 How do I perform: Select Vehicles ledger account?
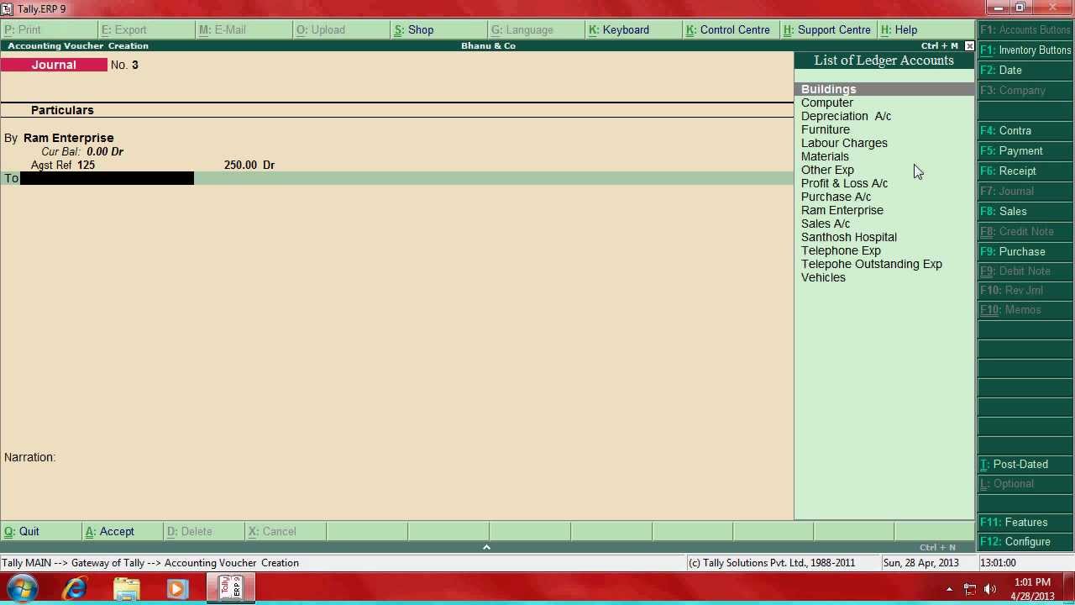(x=823, y=277)
